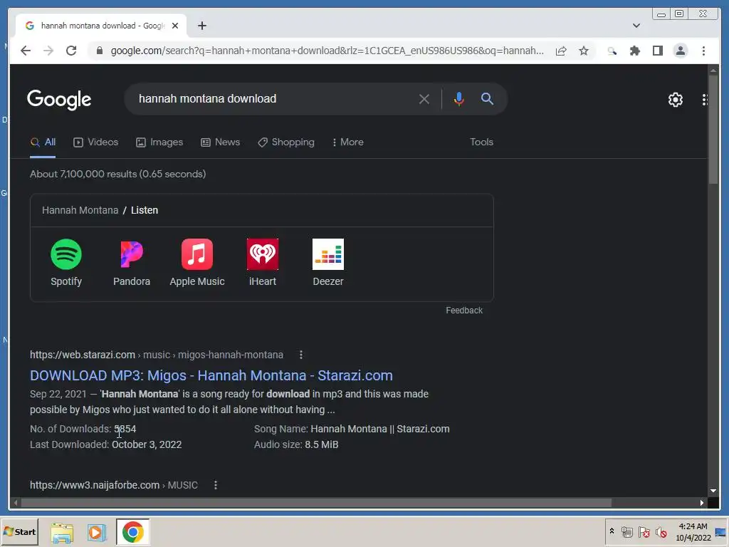Expand the More search categories menu
Screen dimensions: 729x547
point(347,142)
